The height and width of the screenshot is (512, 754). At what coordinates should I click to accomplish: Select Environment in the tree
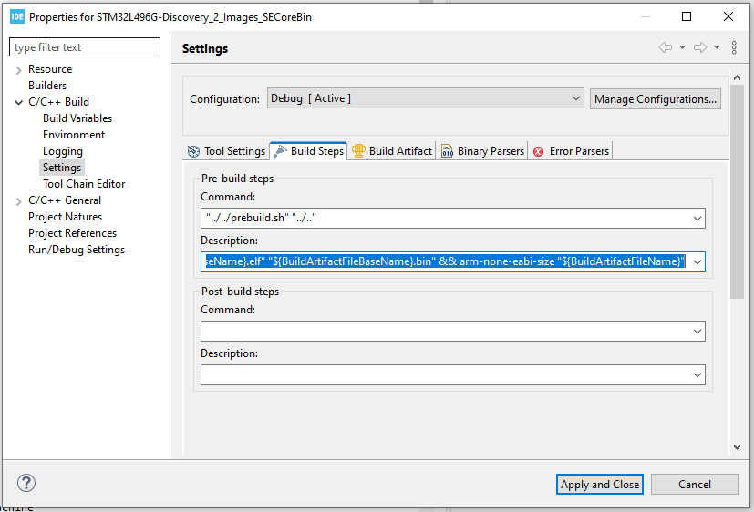click(74, 135)
